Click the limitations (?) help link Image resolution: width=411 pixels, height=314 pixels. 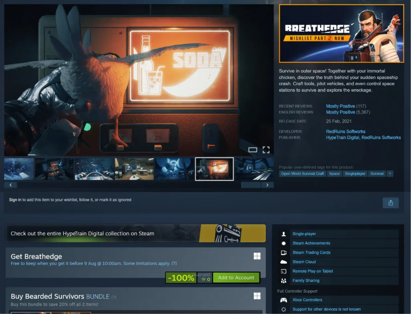(x=174, y=263)
